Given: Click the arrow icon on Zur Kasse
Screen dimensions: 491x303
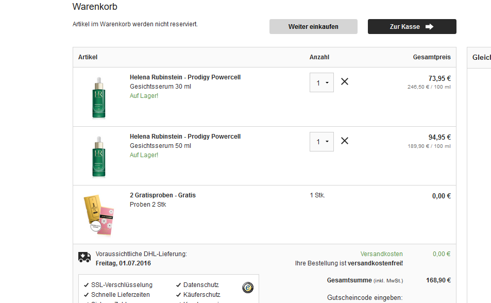Looking at the screenshot, I should (429, 27).
